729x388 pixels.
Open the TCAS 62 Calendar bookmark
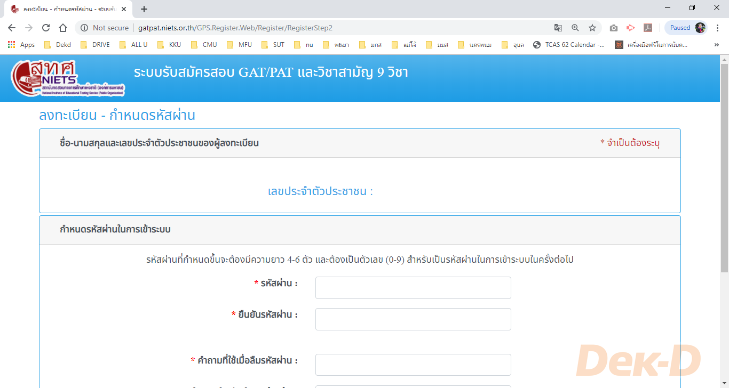point(569,45)
